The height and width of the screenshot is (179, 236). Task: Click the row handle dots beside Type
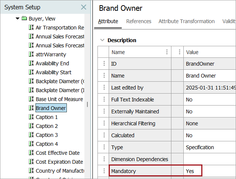click(x=104, y=147)
